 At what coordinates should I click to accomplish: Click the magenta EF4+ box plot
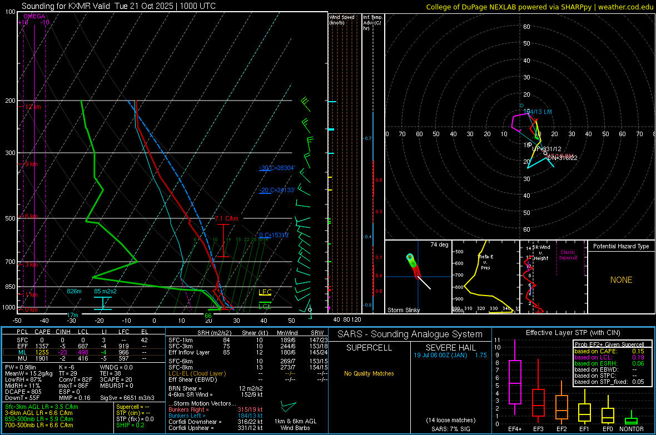pyautogui.click(x=515, y=378)
